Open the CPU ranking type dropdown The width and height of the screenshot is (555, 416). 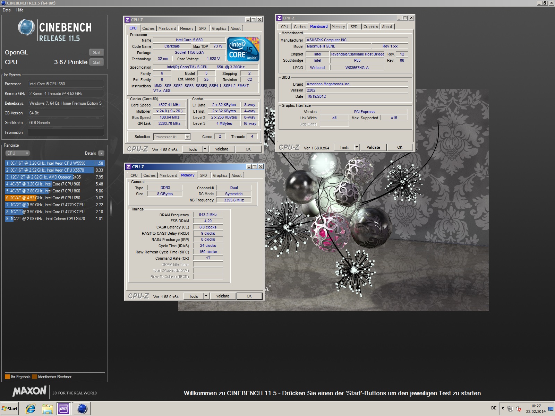pyautogui.click(x=17, y=153)
